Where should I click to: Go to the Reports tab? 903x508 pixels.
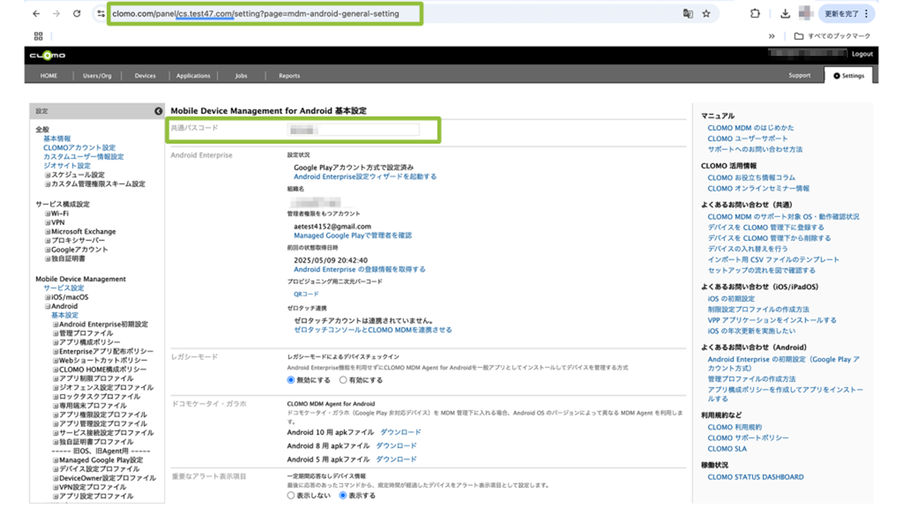click(x=289, y=76)
